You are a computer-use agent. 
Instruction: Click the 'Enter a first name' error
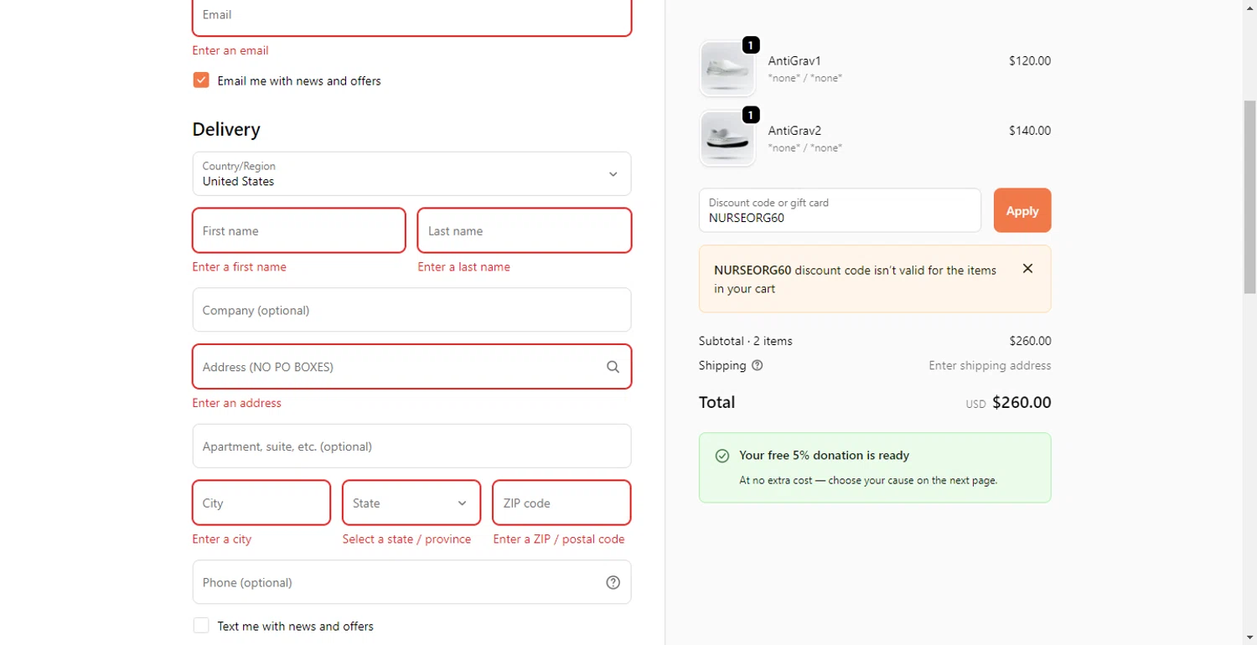[240, 266]
